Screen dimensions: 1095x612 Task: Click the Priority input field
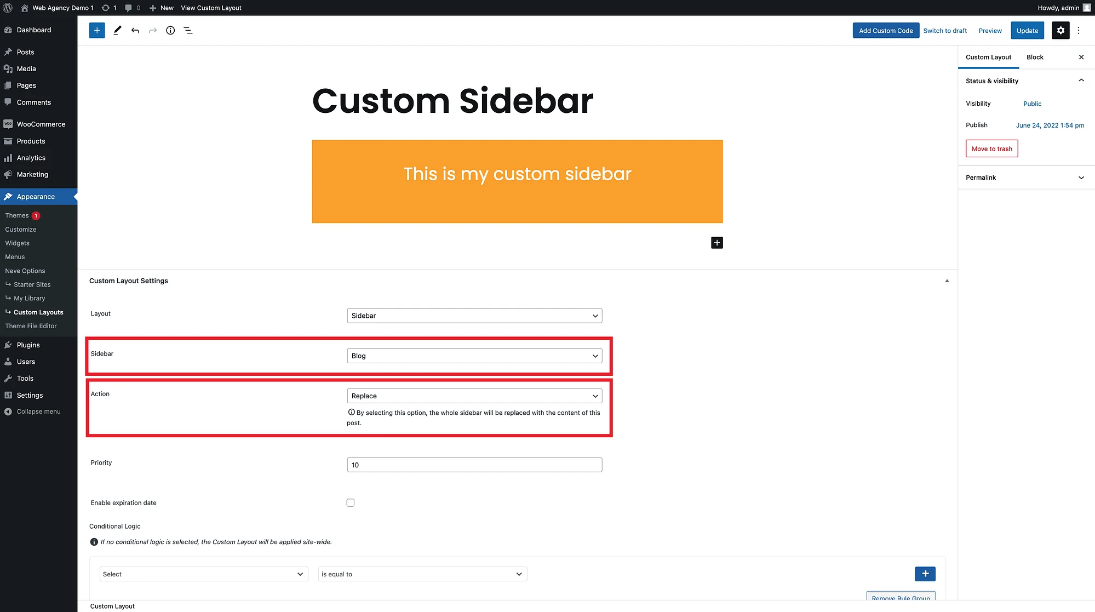[x=474, y=465]
